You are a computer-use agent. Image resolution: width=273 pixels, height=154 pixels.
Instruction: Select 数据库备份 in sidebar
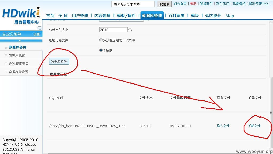pos(18,47)
